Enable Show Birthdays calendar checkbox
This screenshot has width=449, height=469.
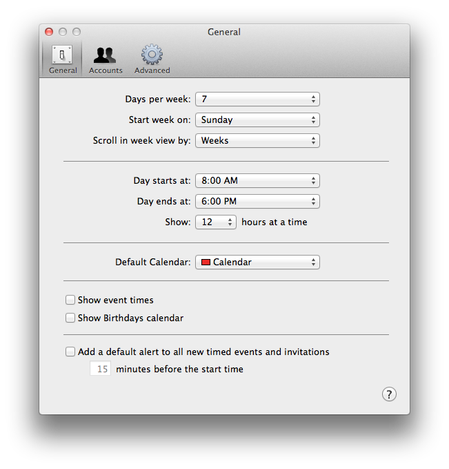(70, 318)
